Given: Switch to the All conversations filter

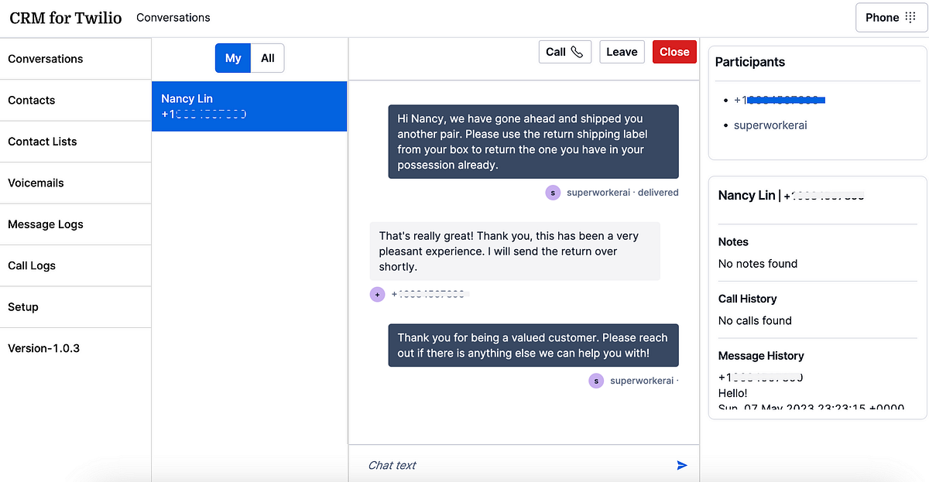Looking at the screenshot, I should click(268, 57).
